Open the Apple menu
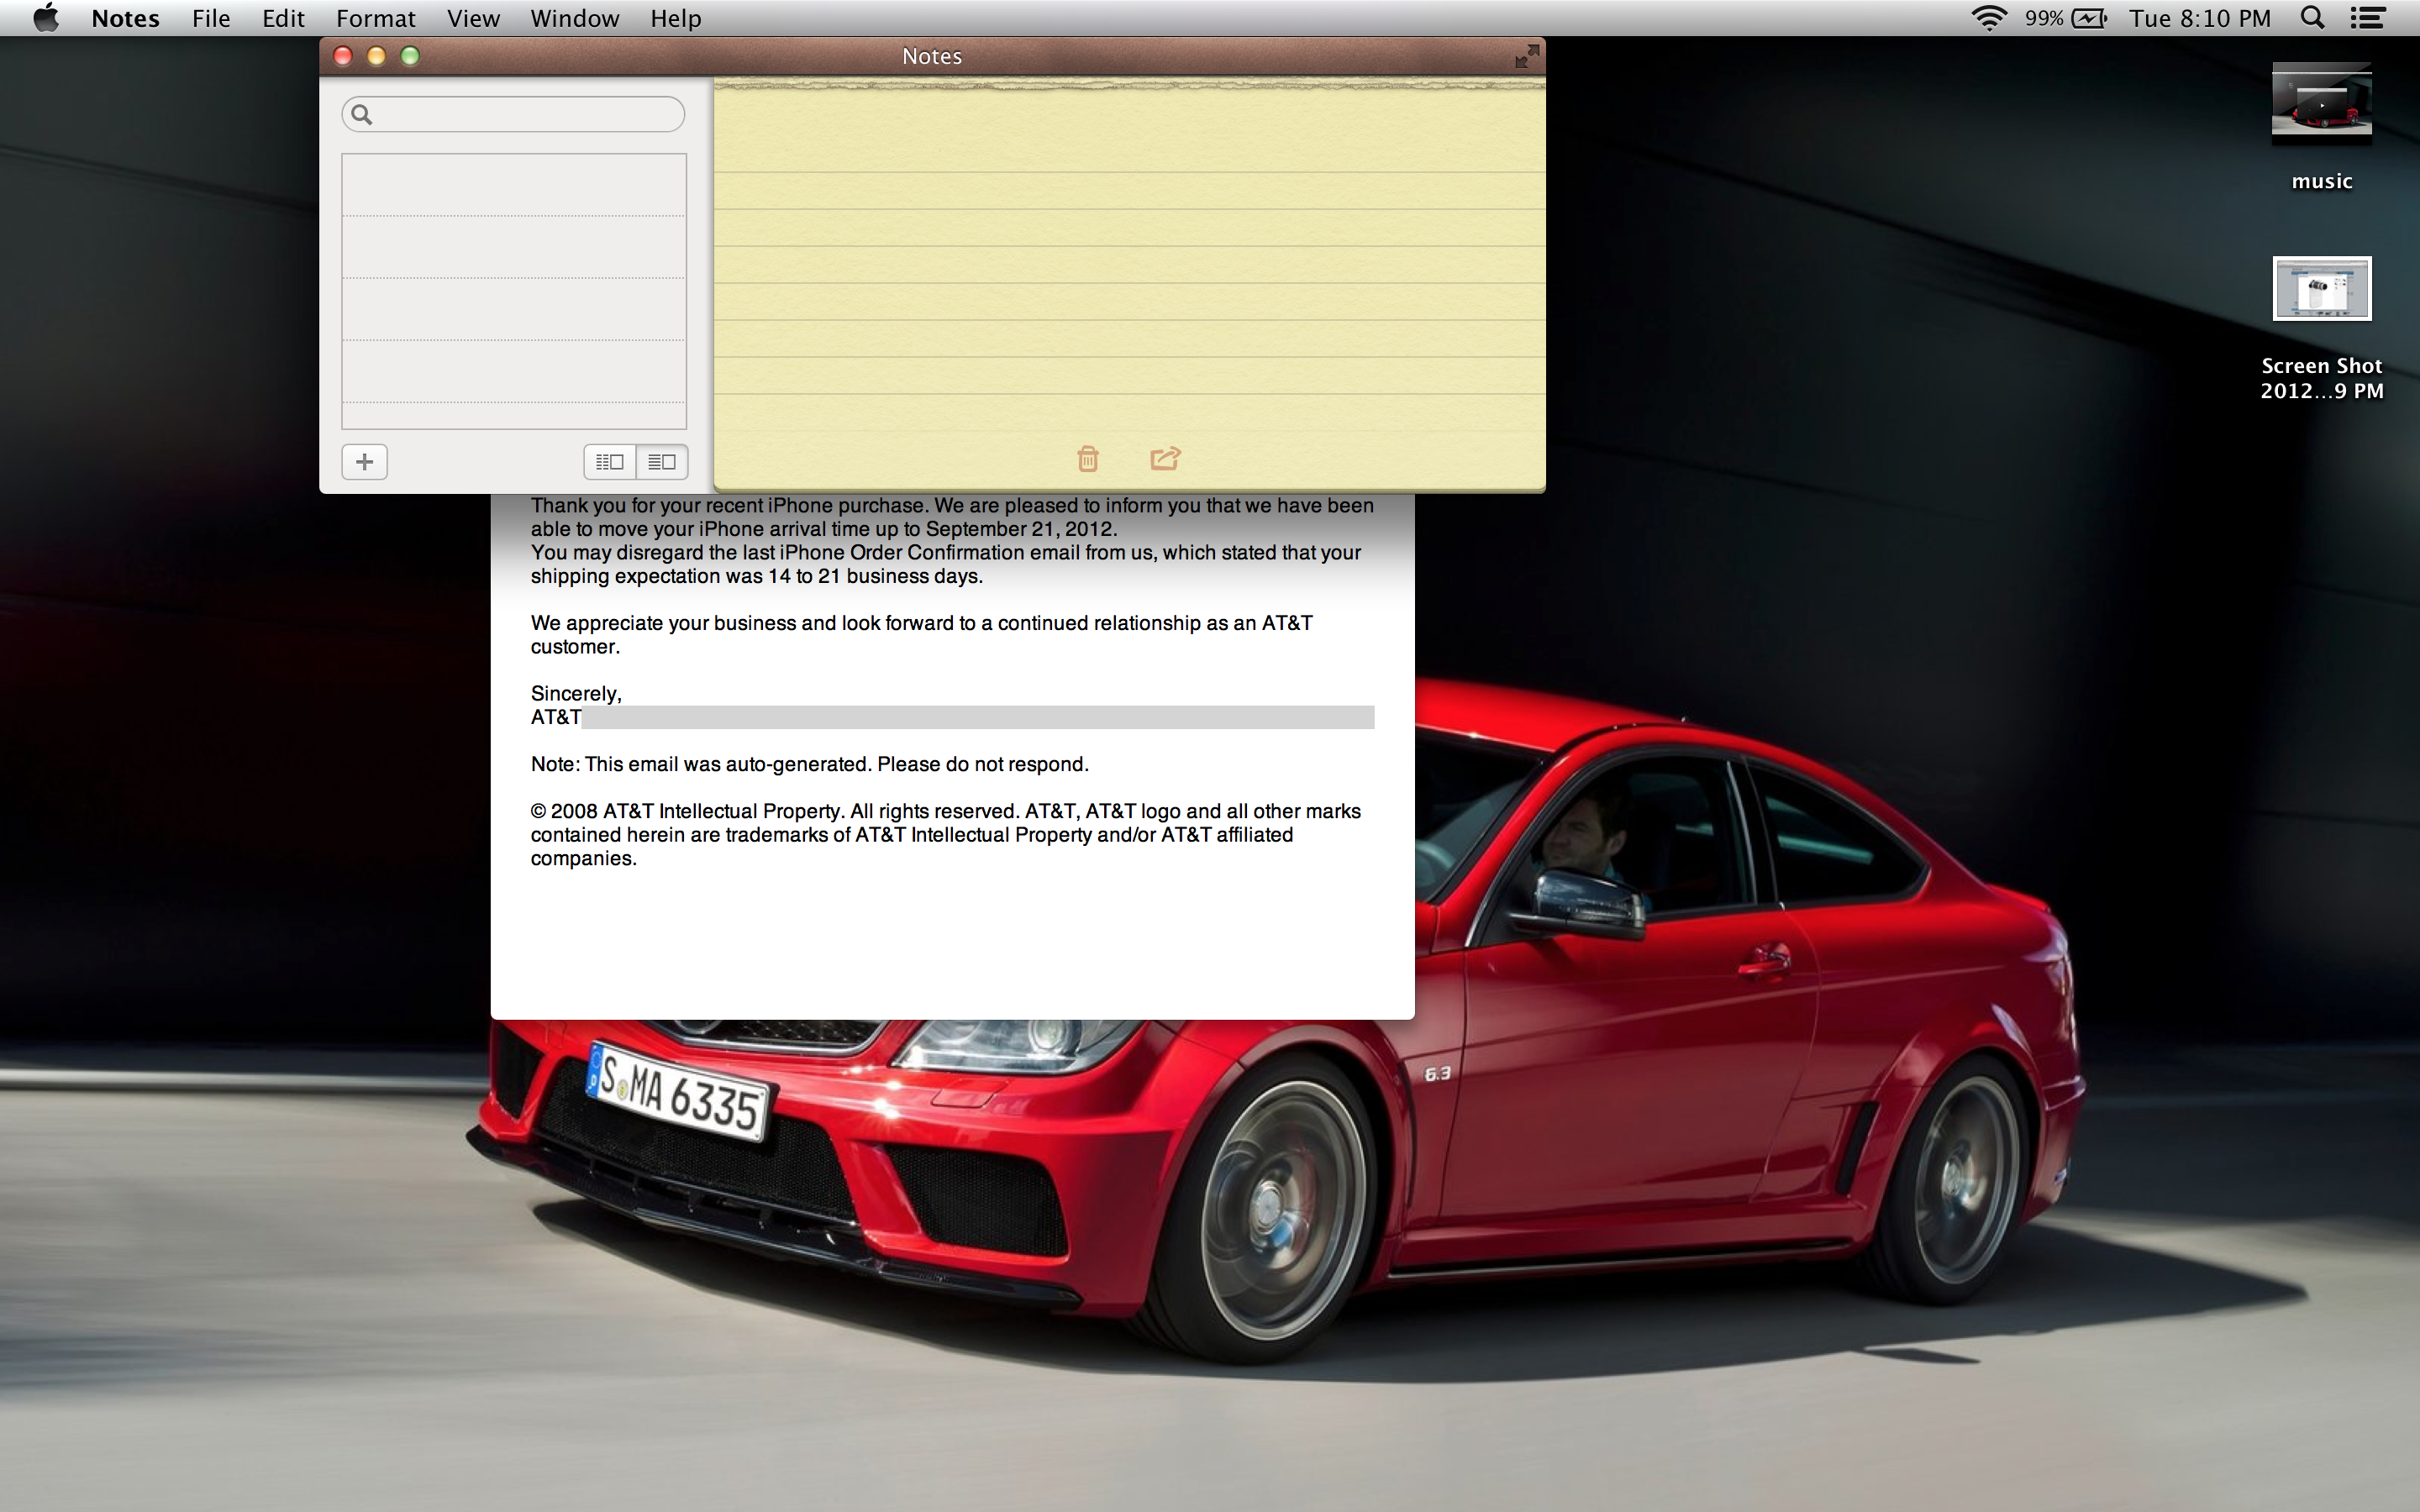The image size is (2420, 1512). (46, 18)
